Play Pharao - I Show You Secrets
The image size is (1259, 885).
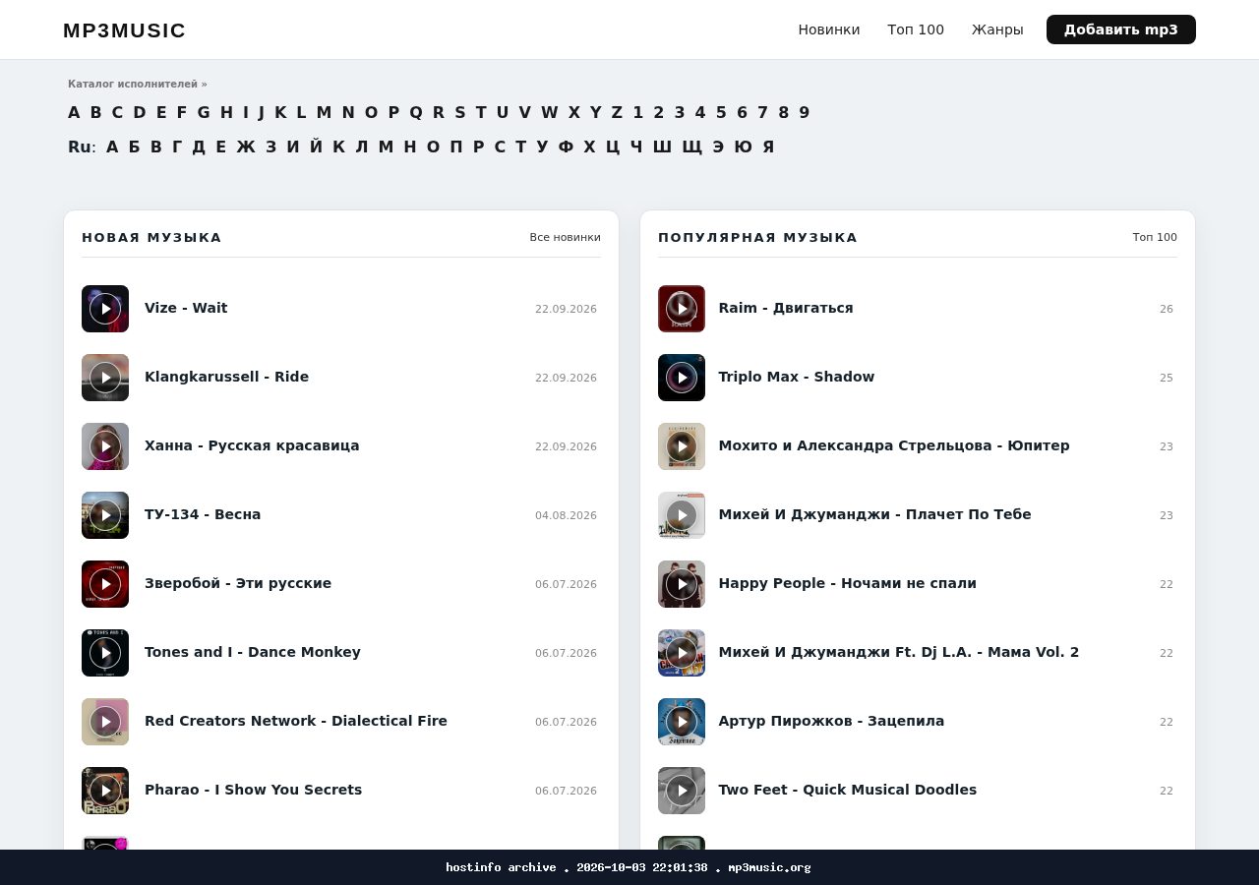point(105,791)
